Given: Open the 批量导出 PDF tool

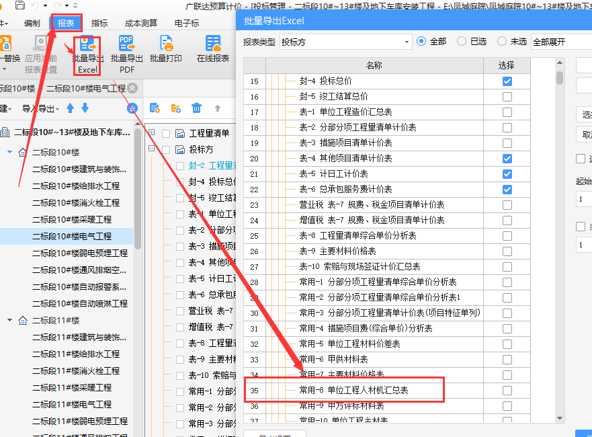Looking at the screenshot, I should (127, 56).
